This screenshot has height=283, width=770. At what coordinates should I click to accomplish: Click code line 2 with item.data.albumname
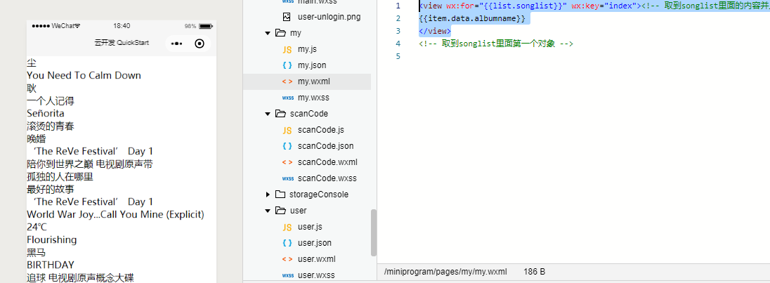(x=472, y=19)
